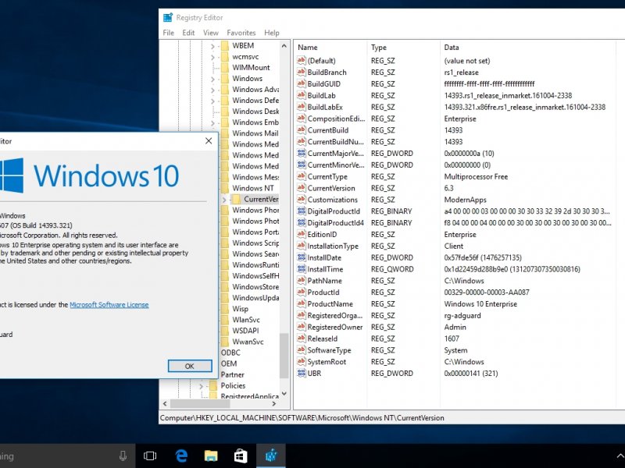This screenshot has width=625, height=468.
Task: Select the Partner key in tree
Action: [x=232, y=374]
